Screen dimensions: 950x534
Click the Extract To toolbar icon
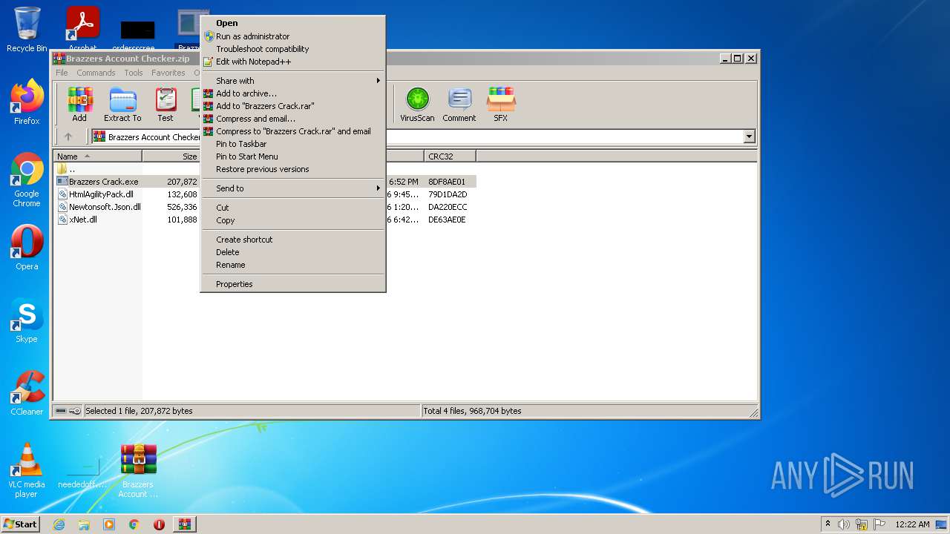coord(122,105)
